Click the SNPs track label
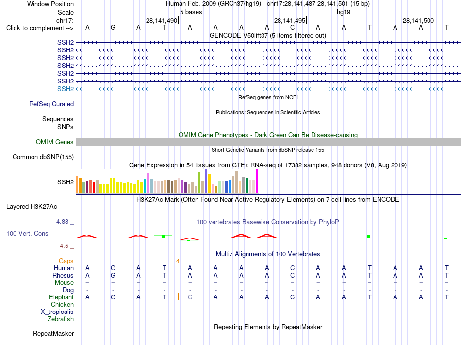This screenshot has width=461, height=345. 66,127
